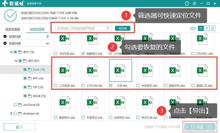Switch to grid thumbnail view
This screenshot has width=220, height=133.
pyautogui.click(x=201, y=28)
